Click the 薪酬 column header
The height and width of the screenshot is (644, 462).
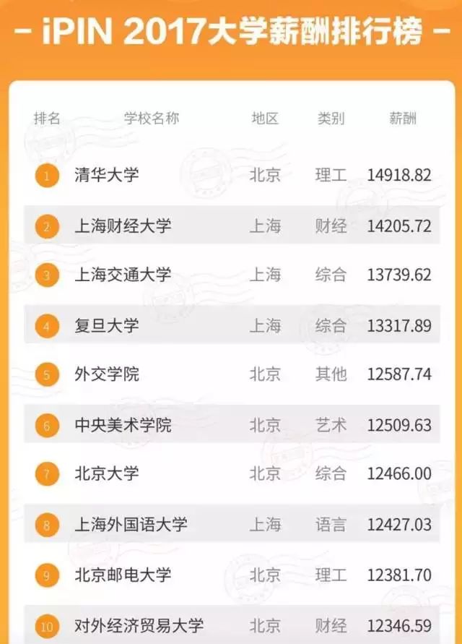click(x=403, y=119)
